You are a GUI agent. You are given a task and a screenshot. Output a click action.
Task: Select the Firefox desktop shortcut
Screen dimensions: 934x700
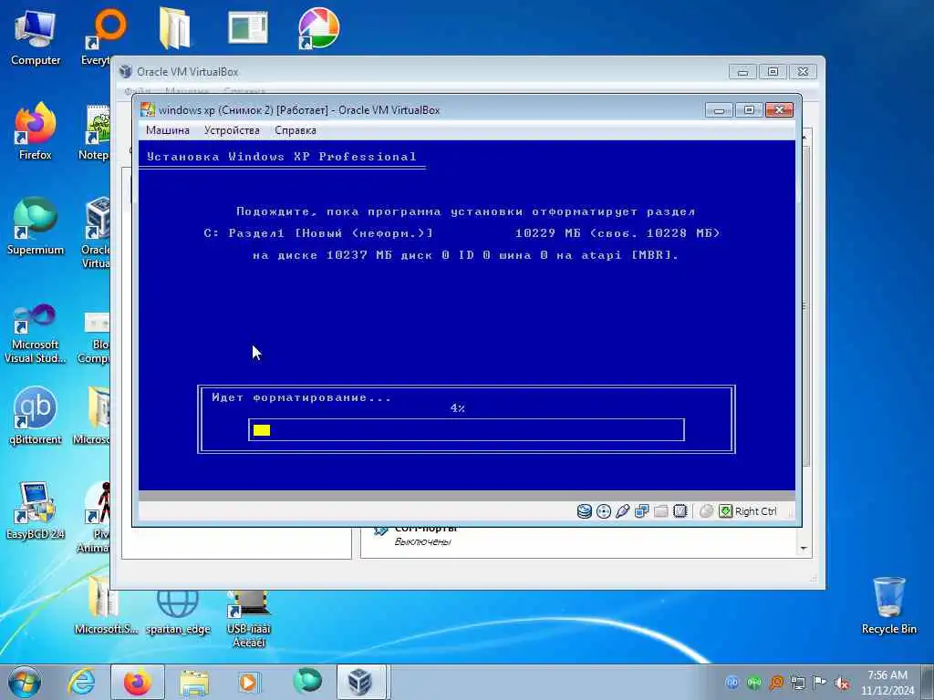(x=36, y=132)
